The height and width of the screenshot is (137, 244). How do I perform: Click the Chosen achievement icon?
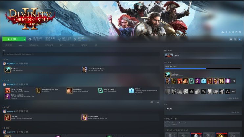pyautogui.click(x=131, y=90)
